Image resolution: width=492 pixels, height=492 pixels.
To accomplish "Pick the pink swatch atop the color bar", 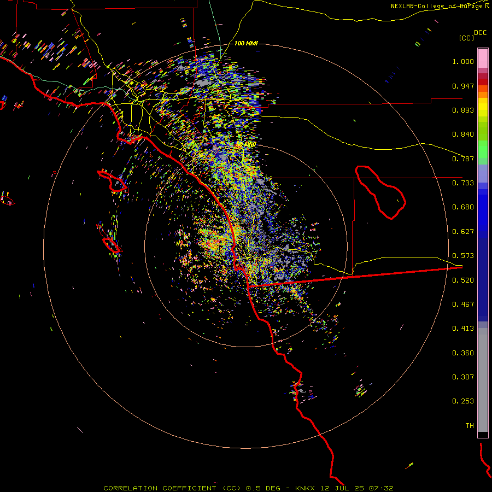I will click(483, 58).
